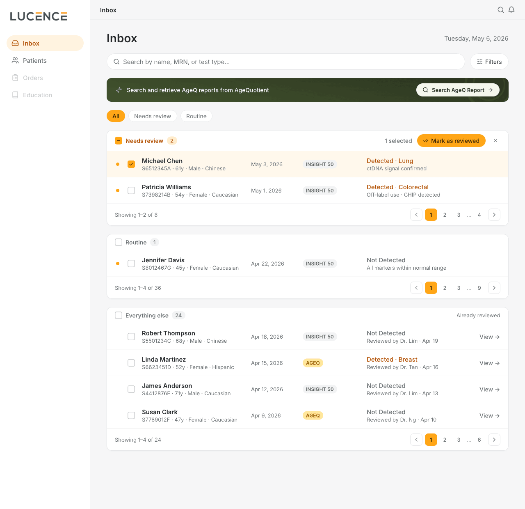525x509 pixels.
Task: Click the search magnifier icon in top bar
Action: point(501,10)
